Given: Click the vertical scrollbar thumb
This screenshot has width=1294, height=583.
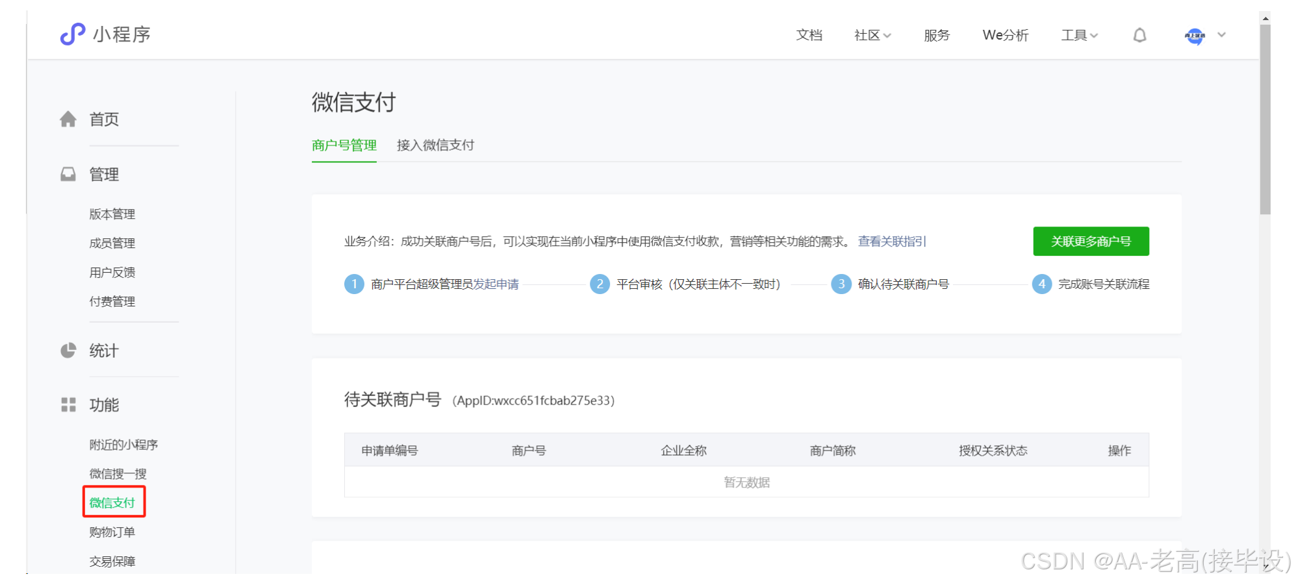Looking at the screenshot, I should click(1265, 119).
